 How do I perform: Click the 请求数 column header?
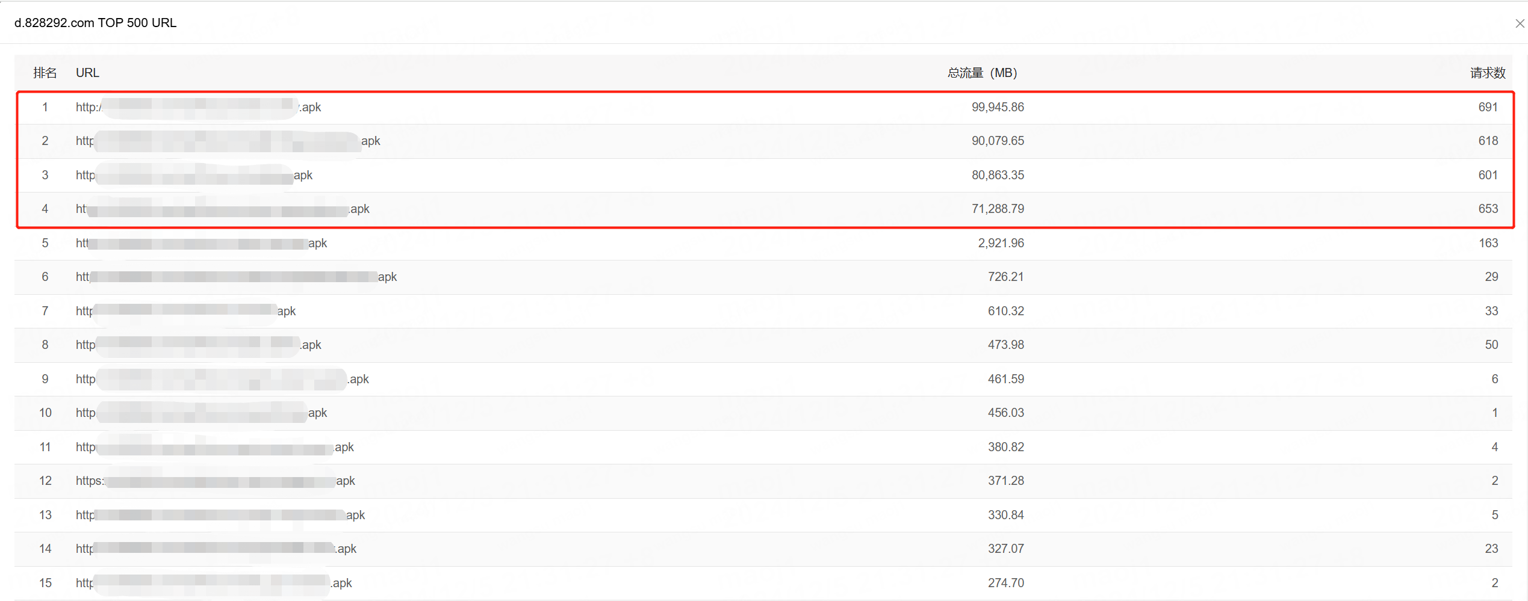pos(1487,73)
